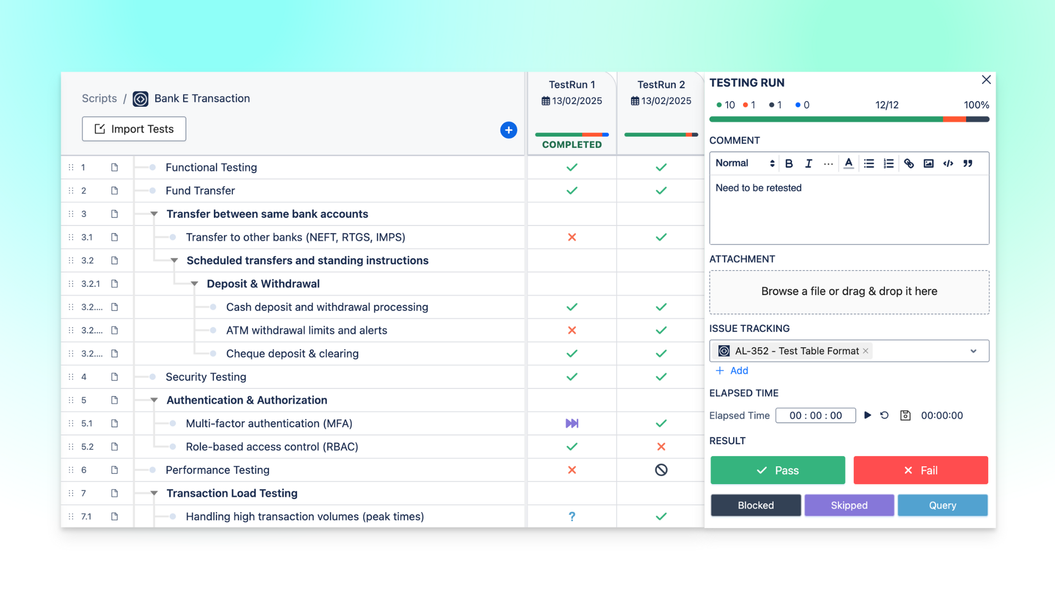The height and width of the screenshot is (599, 1055).
Task: Open the text color tool in comment toolbar
Action: [848, 163]
